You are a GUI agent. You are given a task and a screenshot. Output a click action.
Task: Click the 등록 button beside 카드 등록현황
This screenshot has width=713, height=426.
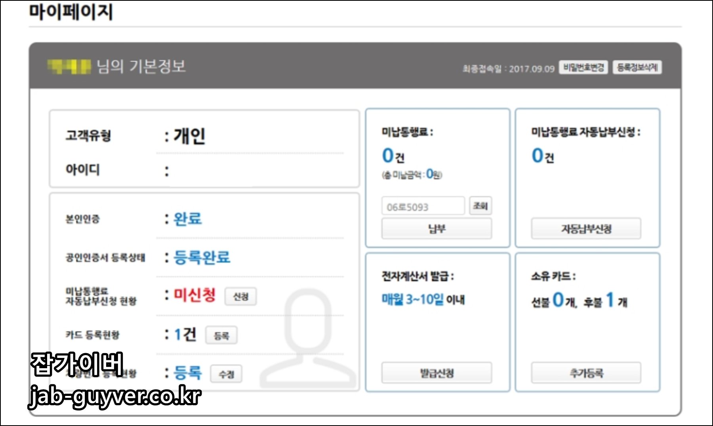[221, 336]
